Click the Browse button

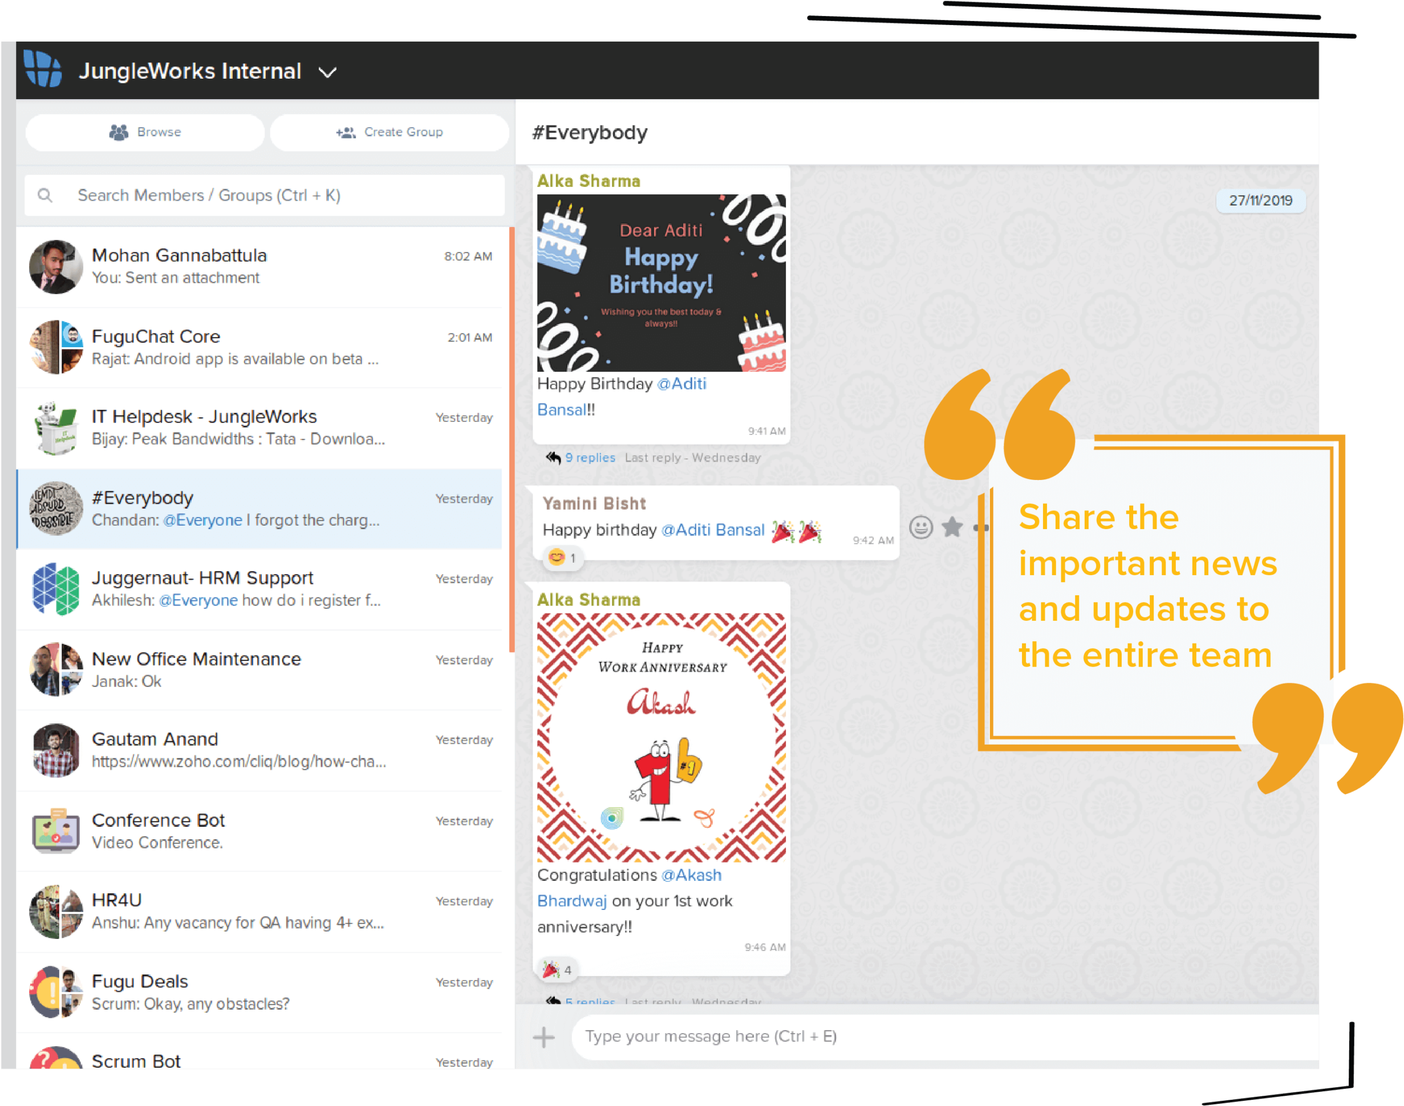[145, 133]
